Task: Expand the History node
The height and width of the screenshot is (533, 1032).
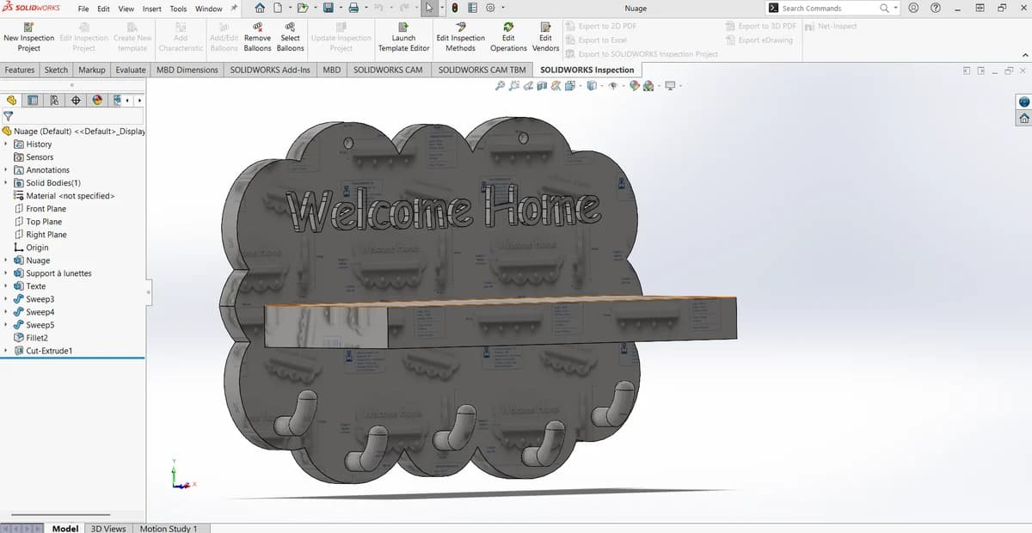Action: point(6,144)
